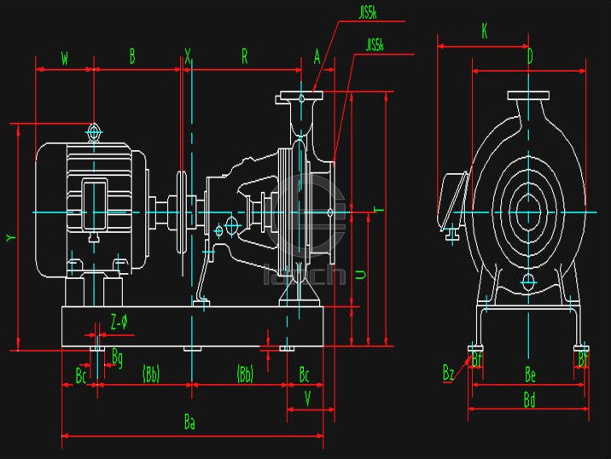Viewport: 611px width, 459px height.
Task: Select the V dimension label
Action: click(x=306, y=397)
